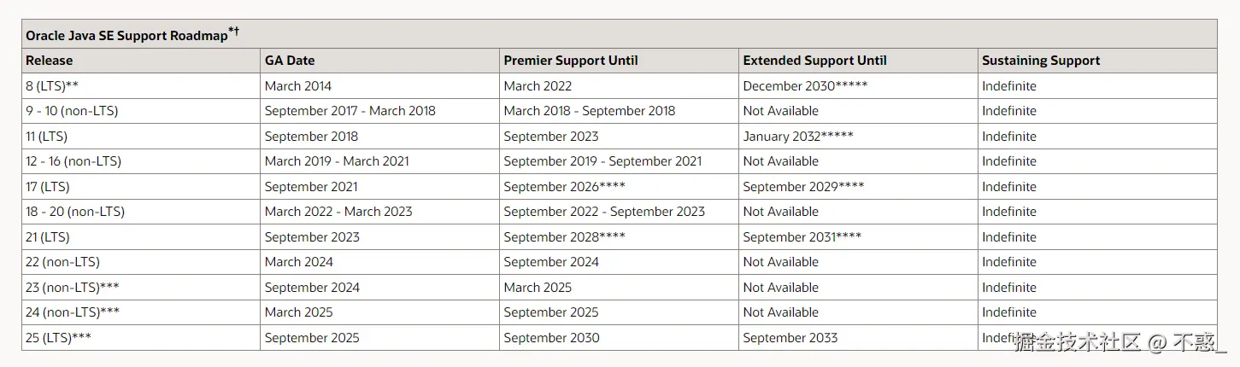Viewport: 1240px width, 367px height.
Task: Select the "March 2022 - March 2023" cell
Action: (338, 212)
